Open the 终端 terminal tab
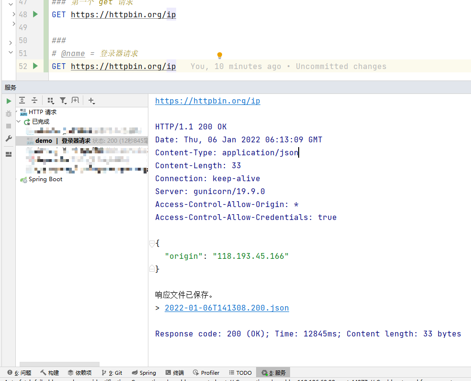This screenshot has height=381, width=471. tap(175, 373)
